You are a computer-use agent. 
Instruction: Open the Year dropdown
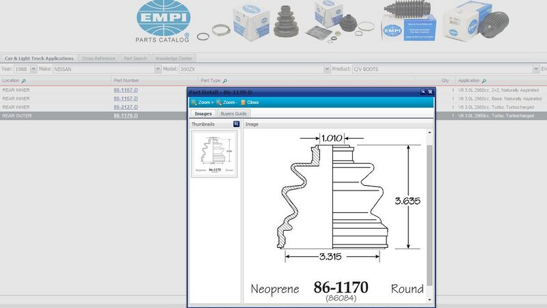(34, 69)
